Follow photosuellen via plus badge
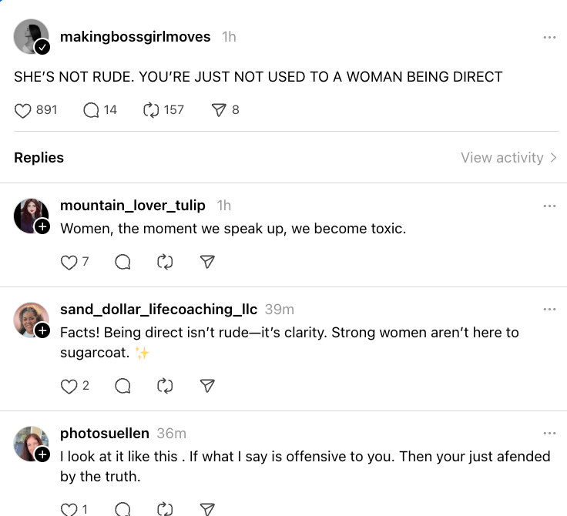The width and height of the screenshot is (567, 516). (x=43, y=454)
